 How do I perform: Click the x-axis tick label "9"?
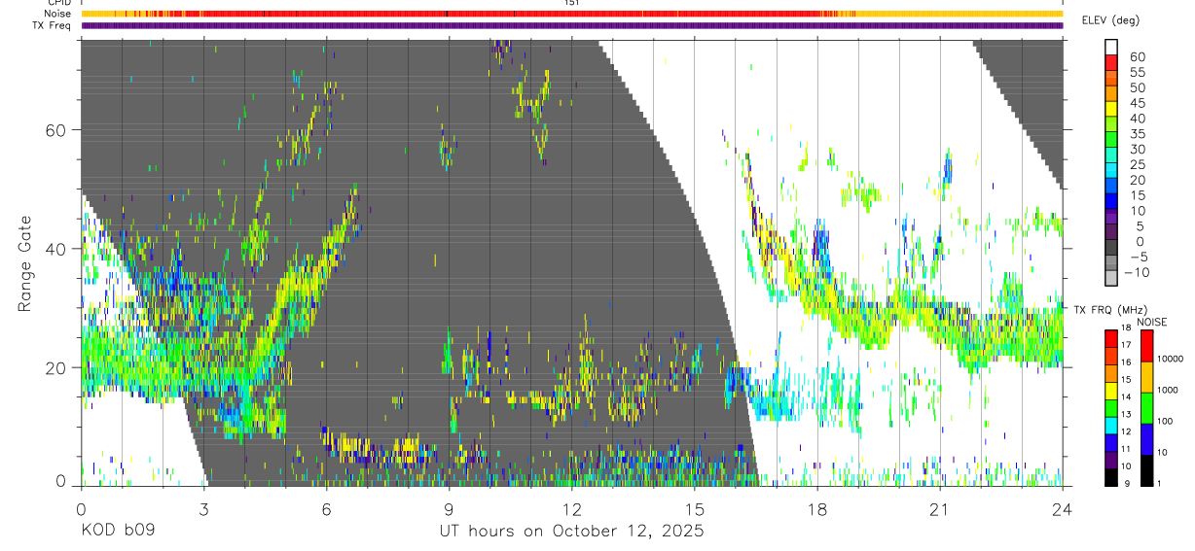pyautogui.click(x=449, y=508)
